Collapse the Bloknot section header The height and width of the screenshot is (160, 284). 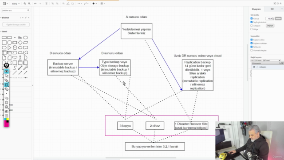click(x=5, y=18)
